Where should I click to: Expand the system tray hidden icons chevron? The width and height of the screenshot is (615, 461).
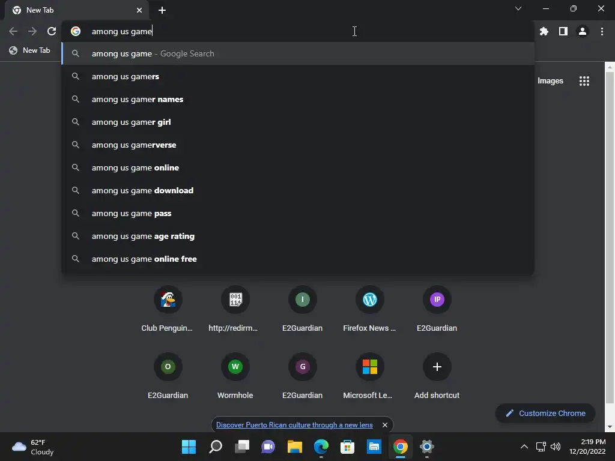click(524, 447)
